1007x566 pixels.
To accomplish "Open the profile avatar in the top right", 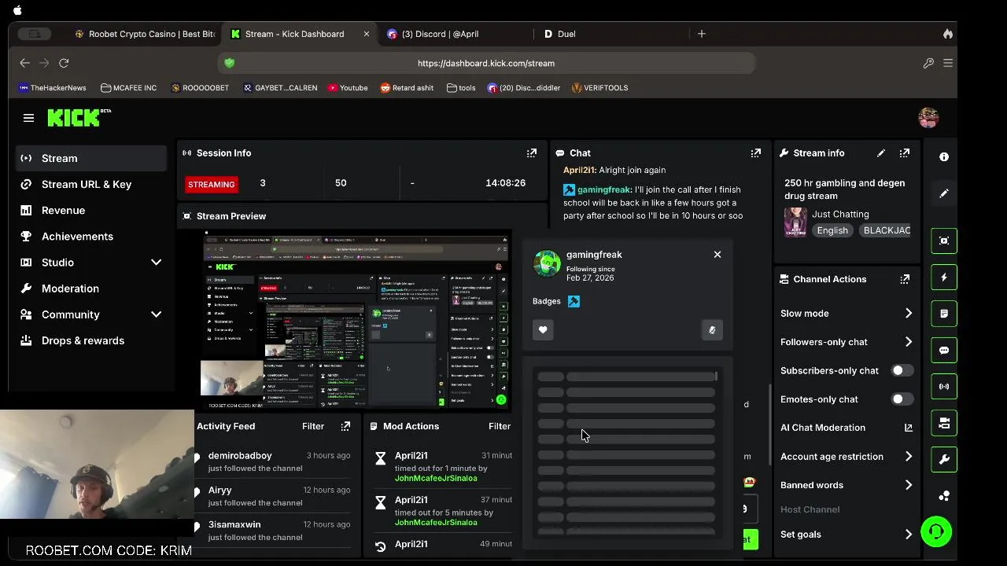I will [928, 118].
